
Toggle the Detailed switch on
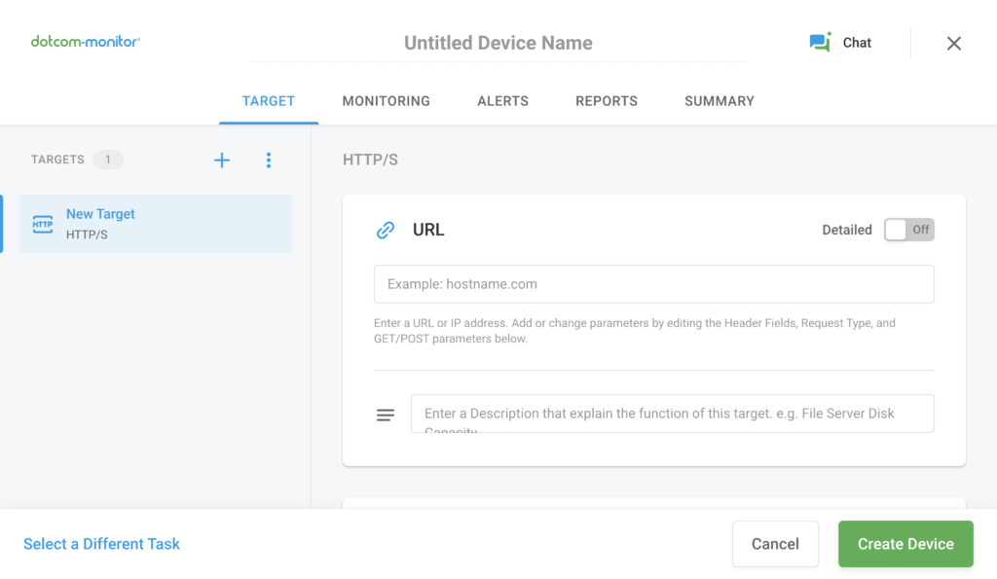pos(909,230)
